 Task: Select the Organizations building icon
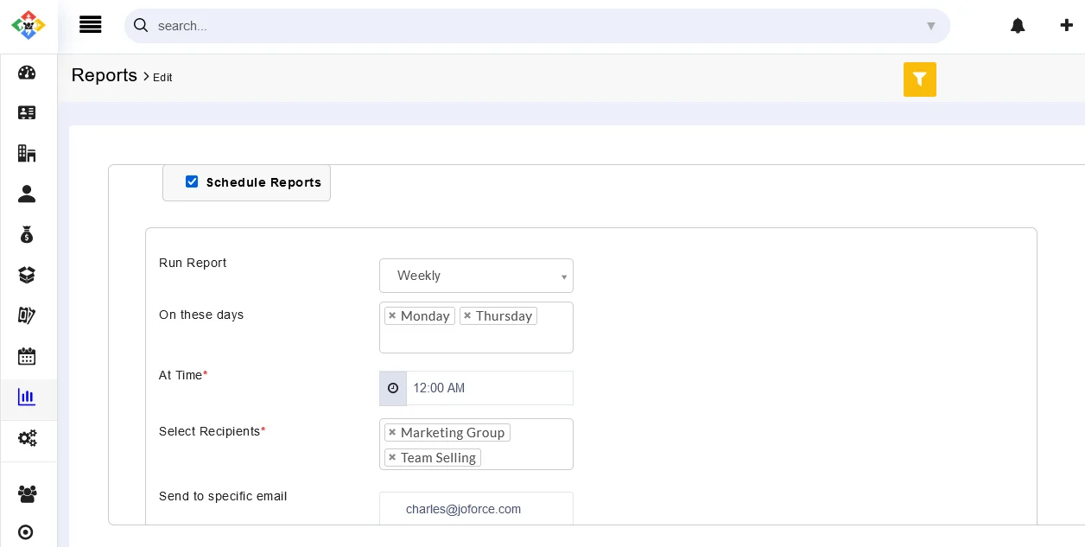pyautogui.click(x=27, y=153)
